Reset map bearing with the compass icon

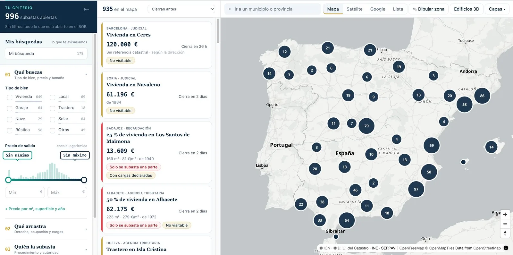[505, 233]
